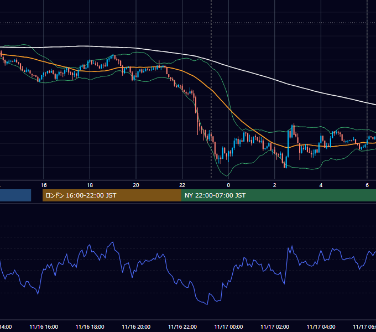Click the 11/16 22:00 time label
Image resolution: width=376 pixels, height=332 pixels.
[182, 326]
